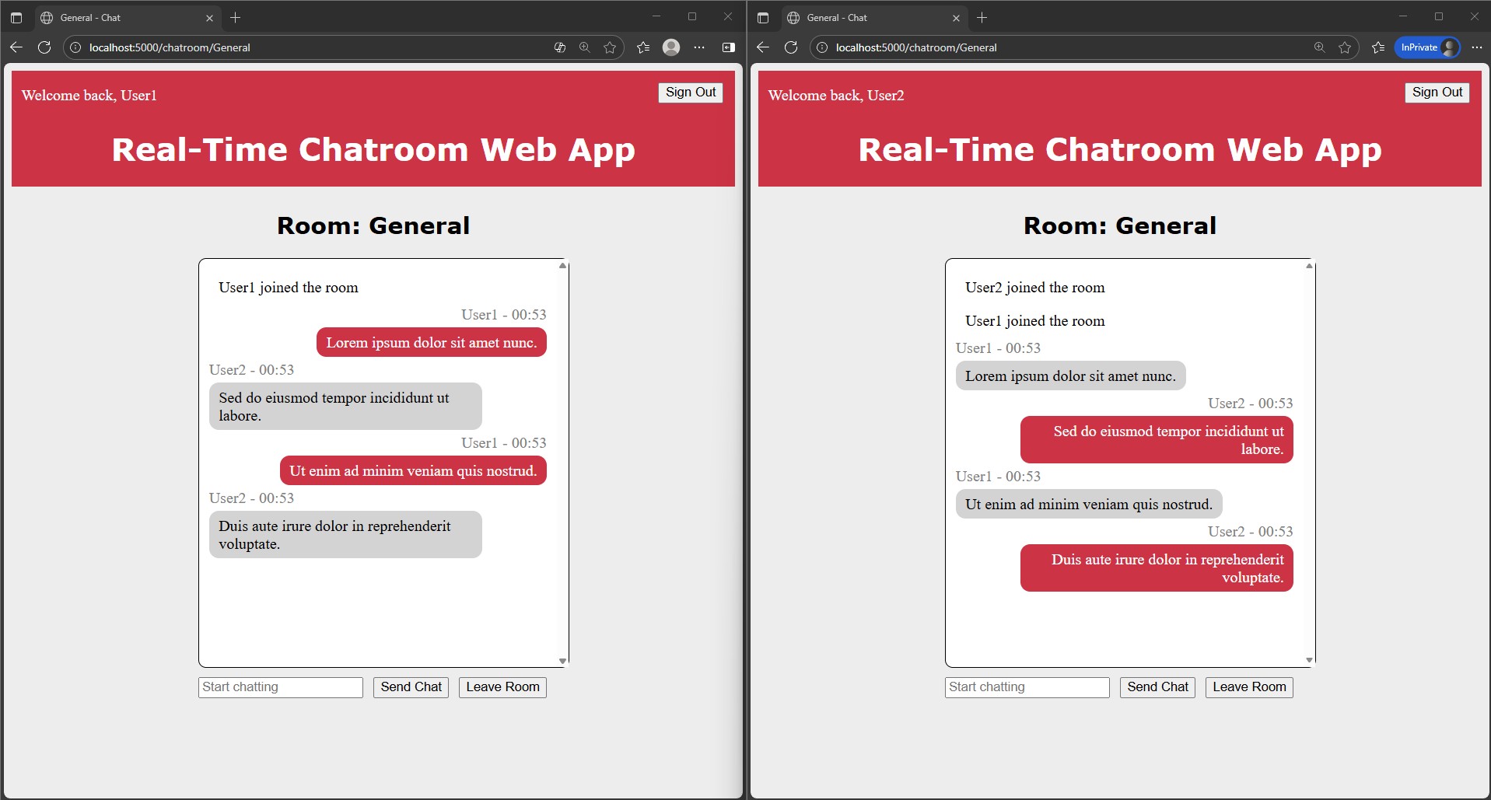Open the zoom icon in User1's address bar
The width and height of the screenshot is (1491, 800).
tap(585, 47)
